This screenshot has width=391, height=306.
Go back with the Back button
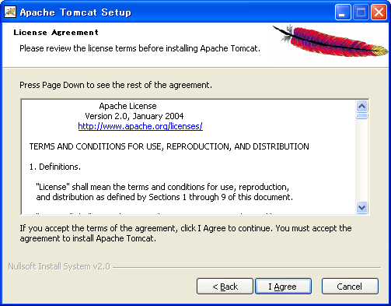pyautogui.click(x=225, y=287)
